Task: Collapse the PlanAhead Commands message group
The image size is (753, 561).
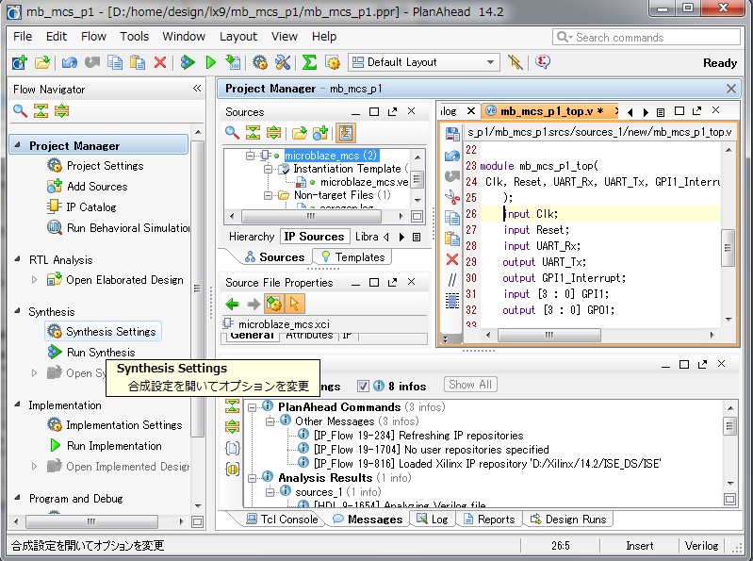Action: coord(252,407)
